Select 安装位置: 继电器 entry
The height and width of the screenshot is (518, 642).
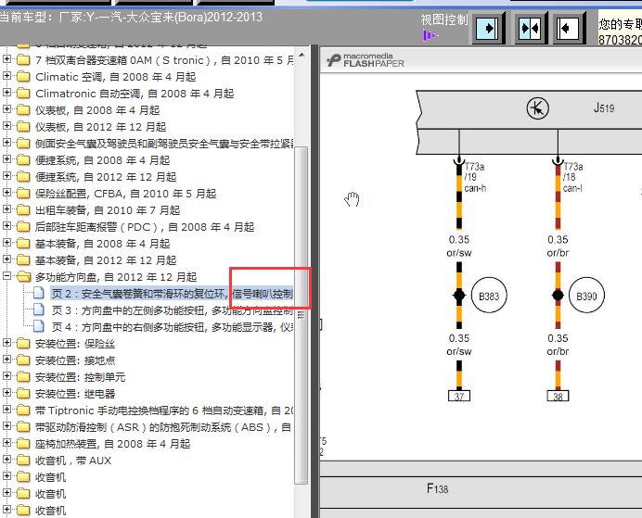click(x=75, y=394)
